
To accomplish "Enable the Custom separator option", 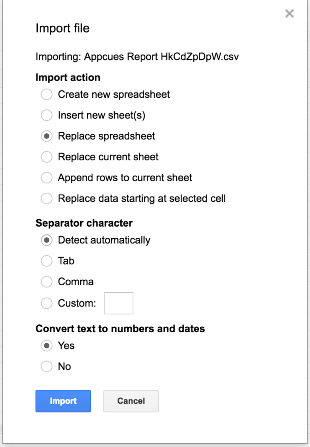I will coord(46,303).
